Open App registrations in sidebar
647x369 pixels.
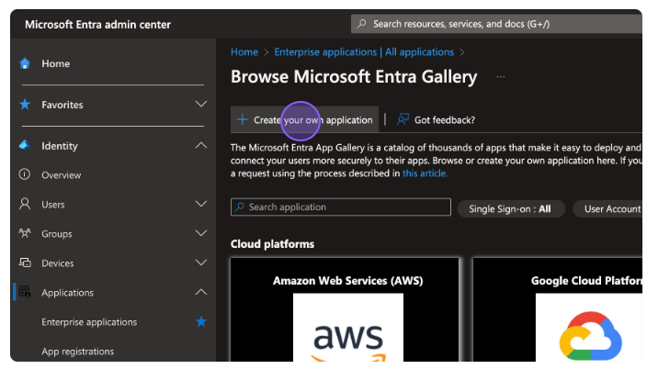coord(77,352)
